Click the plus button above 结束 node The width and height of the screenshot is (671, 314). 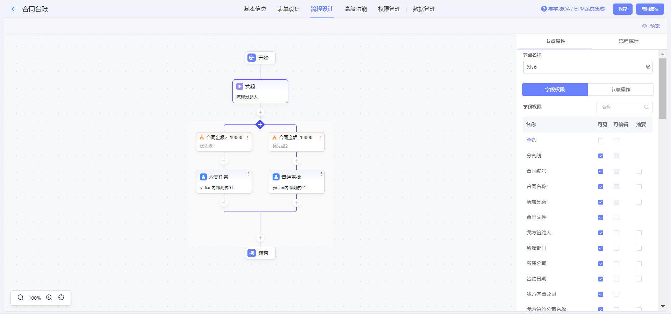pyautogui.click(x=260, y=238)
